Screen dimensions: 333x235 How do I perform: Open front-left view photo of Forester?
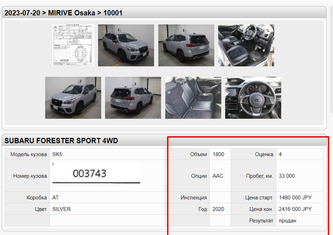(x=73, y=97)
